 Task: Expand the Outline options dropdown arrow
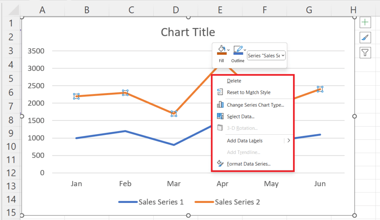point(245,49)
